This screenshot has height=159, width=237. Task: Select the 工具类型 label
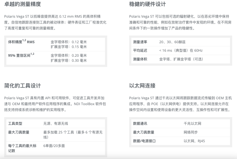coord(15,124)
